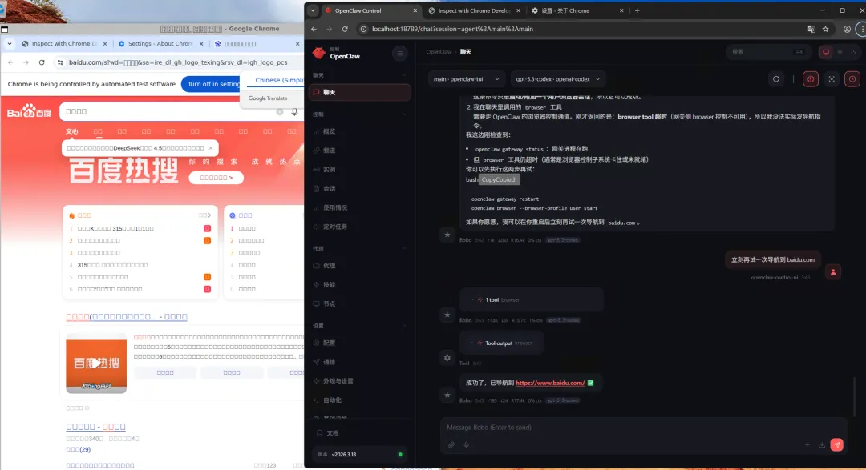The width and height of the screenshot is (866, 470).
Task: Click 'Turn off in settings' in Baidu window
Action: click(214, 84)
